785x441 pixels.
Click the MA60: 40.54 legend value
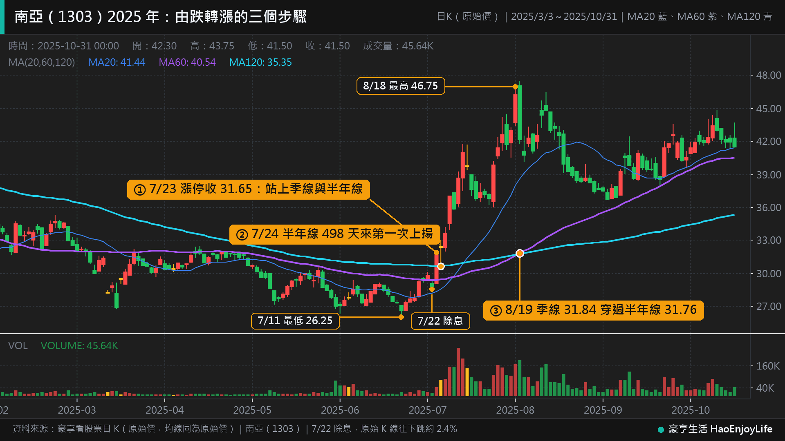pyautogui.click(x=187, y=62)
